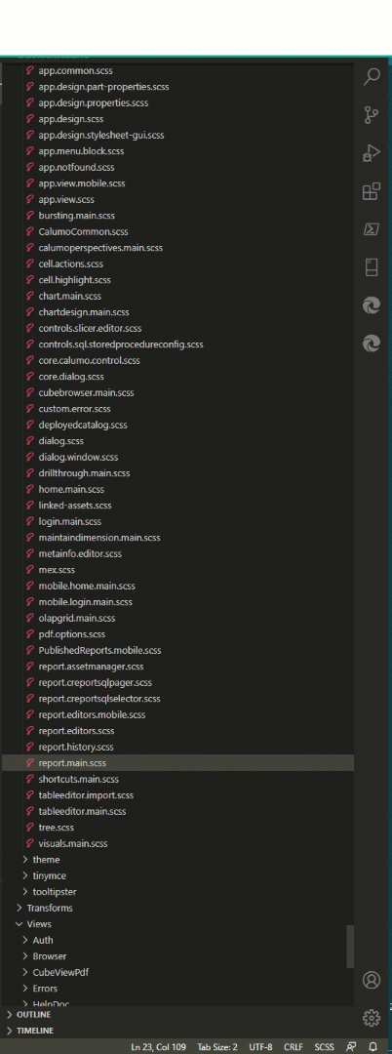Open the Extensions view
The width and height of the screenshot is (392, 1054).
coord(372,191)
